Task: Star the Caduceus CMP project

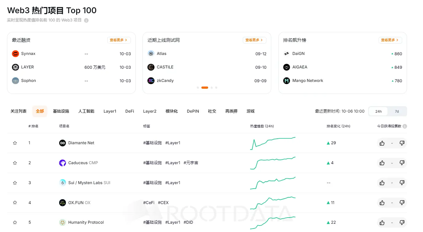Action: point(15,163)
